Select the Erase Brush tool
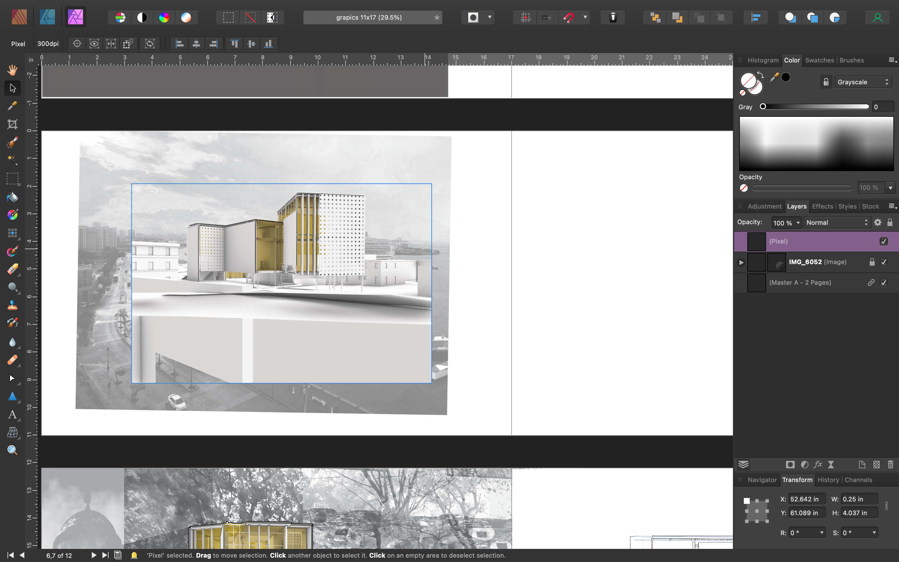The width and height of the screenshot is (899, 562). [x=12, y=269]
